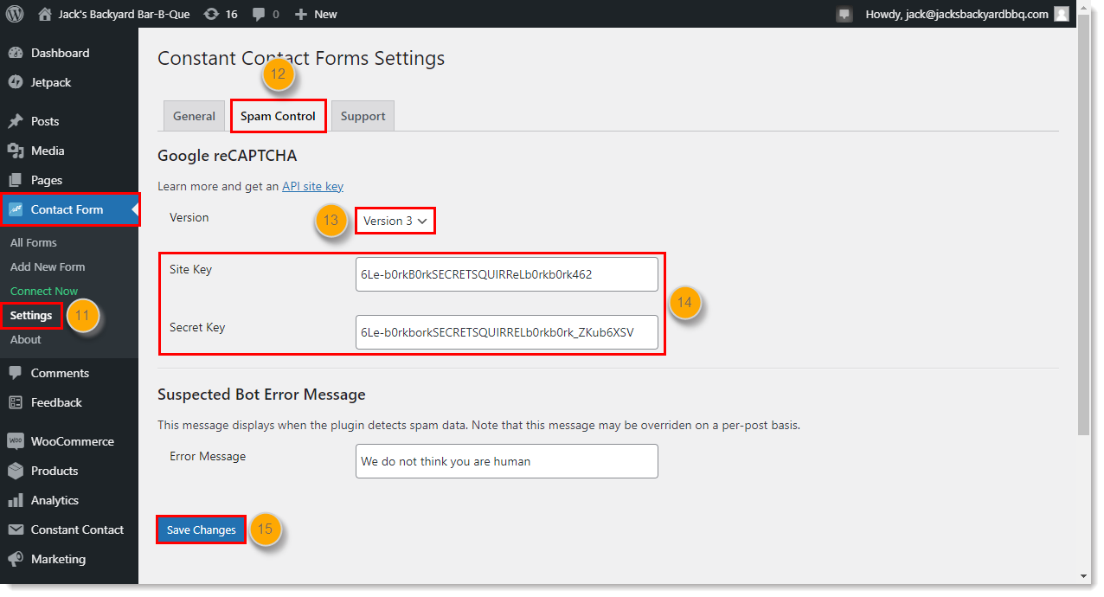
Task: Open the Posts menu label
Action: click(45, 121)
